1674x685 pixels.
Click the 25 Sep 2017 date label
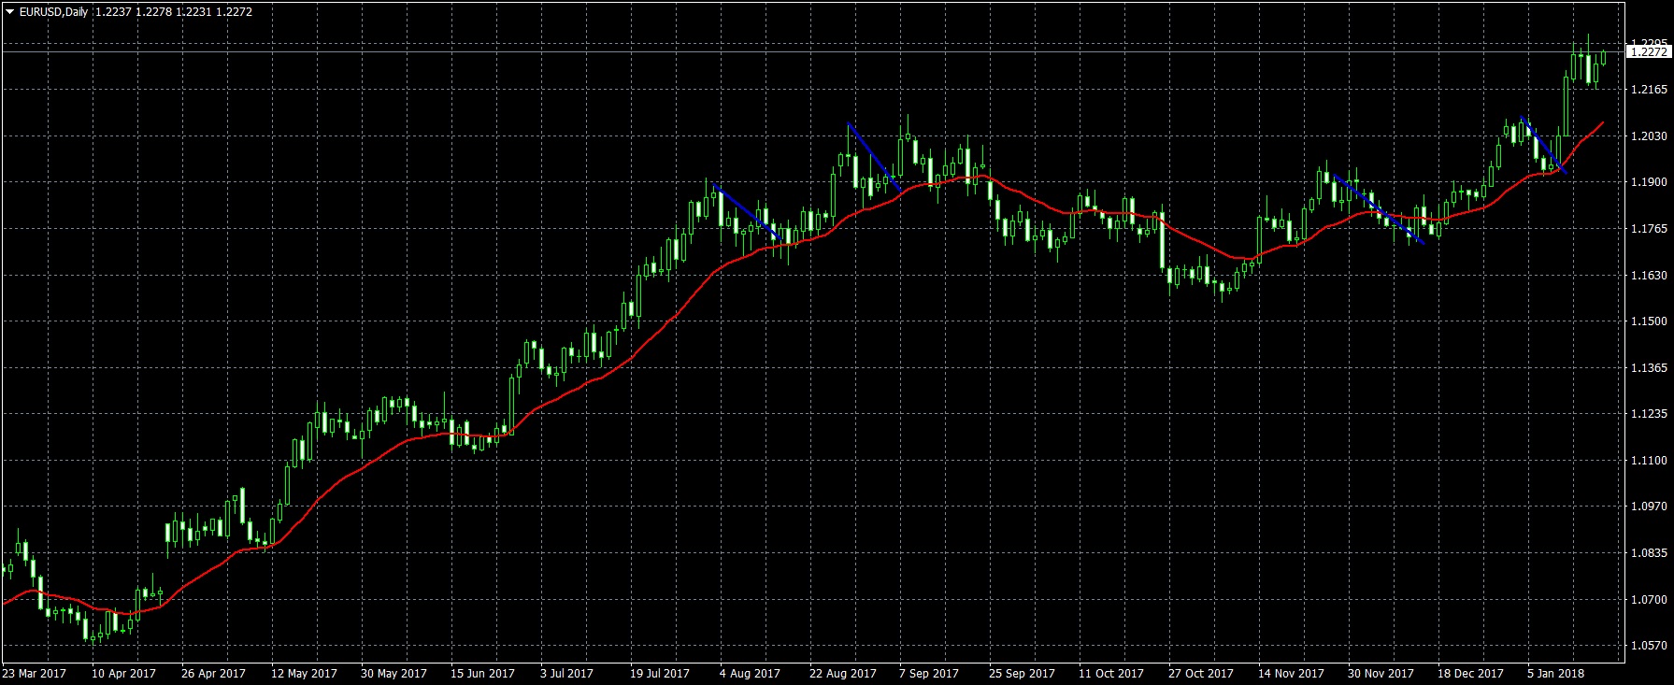click(1022, 673)
